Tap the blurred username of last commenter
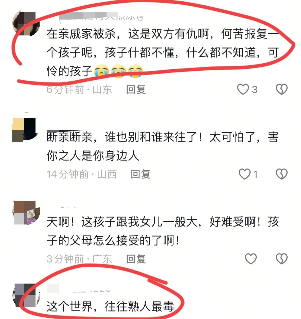The height and width of the screenshot is (319, 301). [x=79, y=289]
